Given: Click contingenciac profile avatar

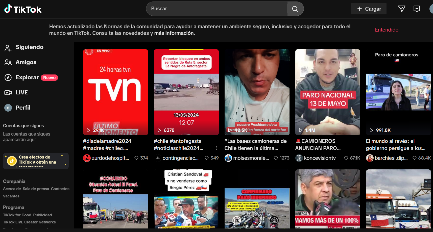Looking at the screenshot, I should (x=157, y=158).
